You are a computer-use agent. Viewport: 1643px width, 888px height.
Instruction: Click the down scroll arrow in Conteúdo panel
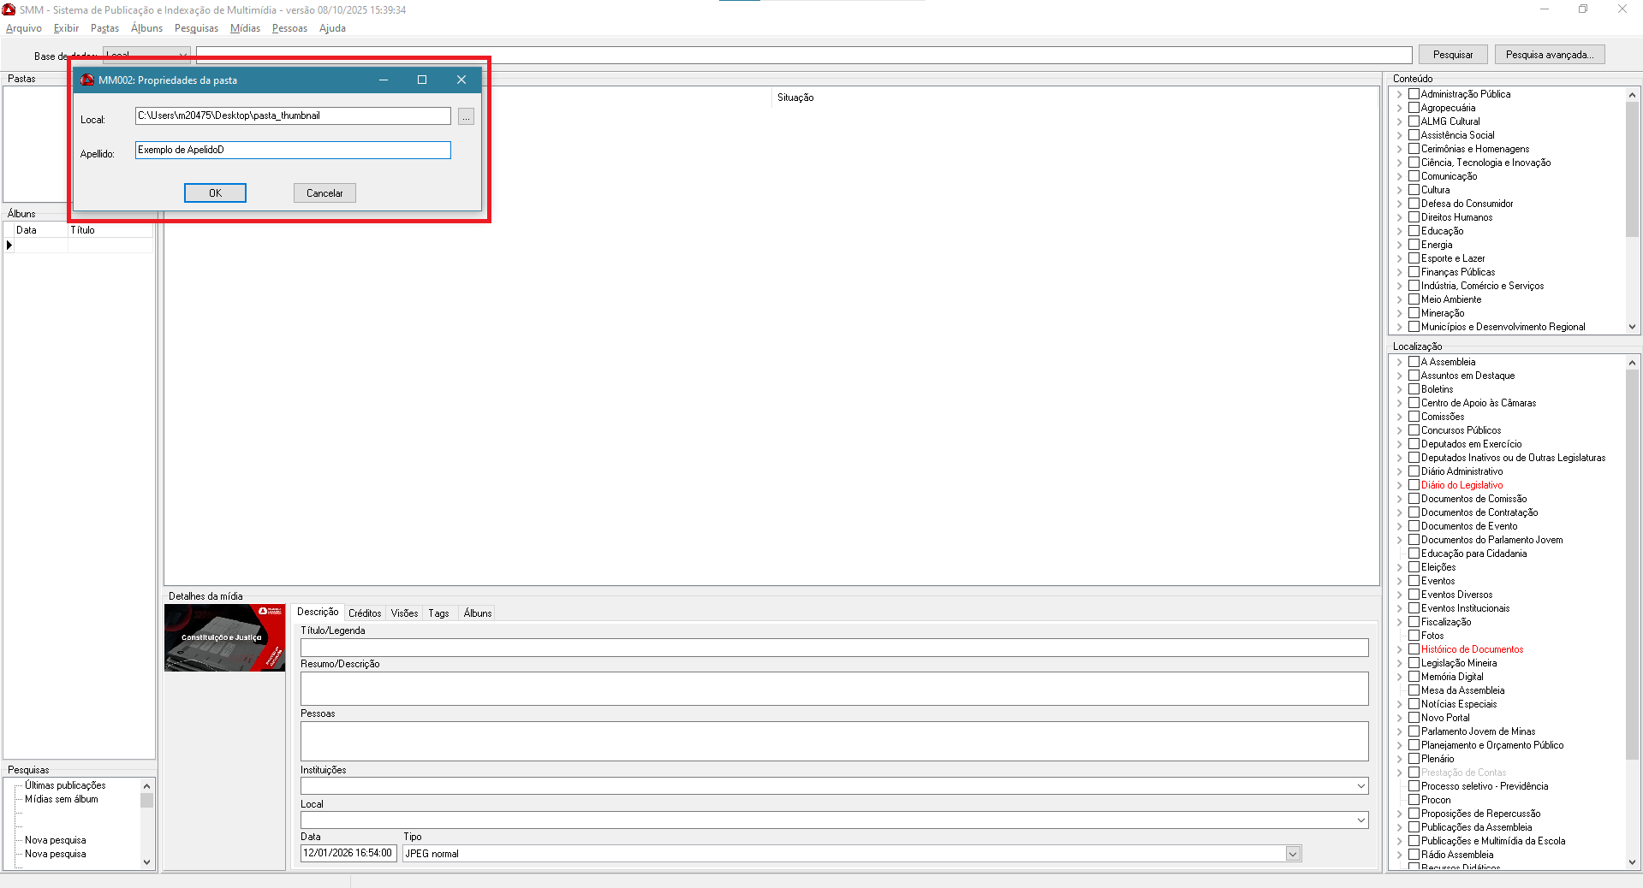click(x=1632, y=327)
